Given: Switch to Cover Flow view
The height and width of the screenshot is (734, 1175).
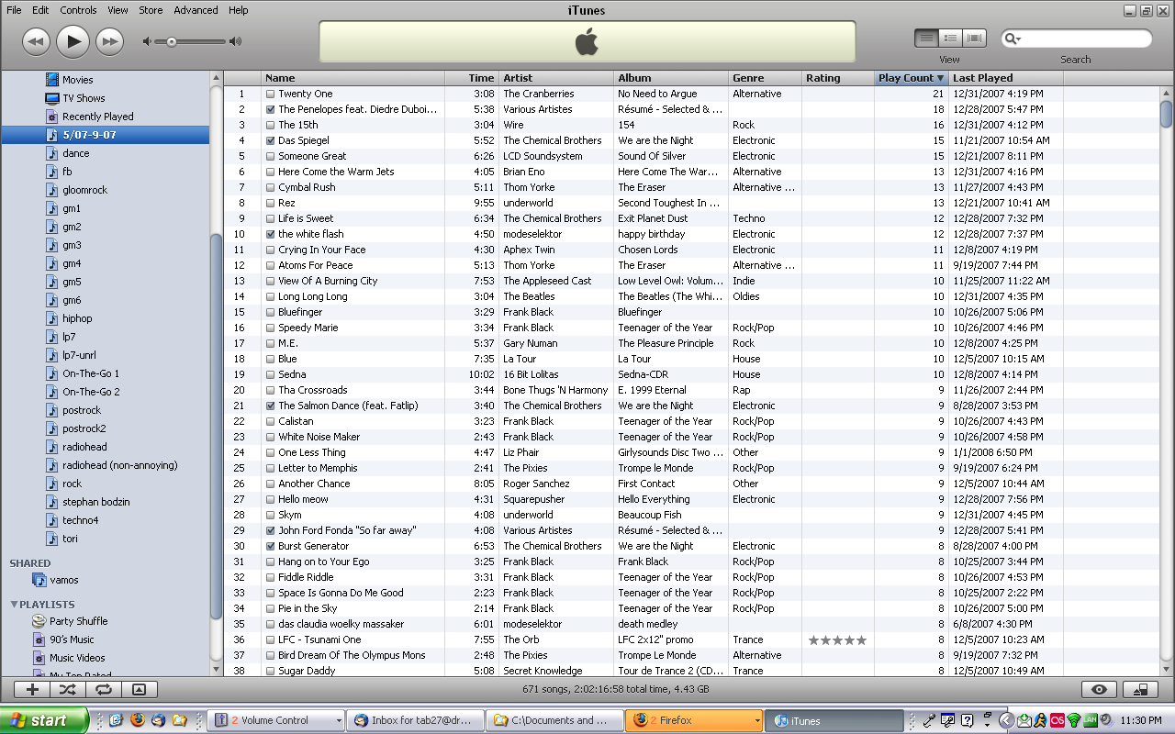Looking at the screenshot, I should [x=974, y=39].
